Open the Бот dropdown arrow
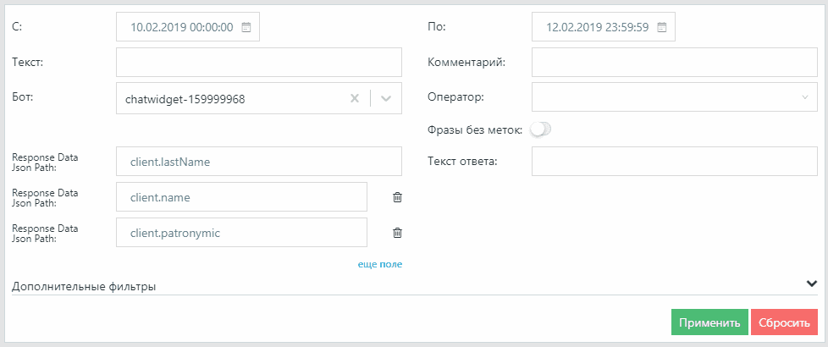 point(386,98)
